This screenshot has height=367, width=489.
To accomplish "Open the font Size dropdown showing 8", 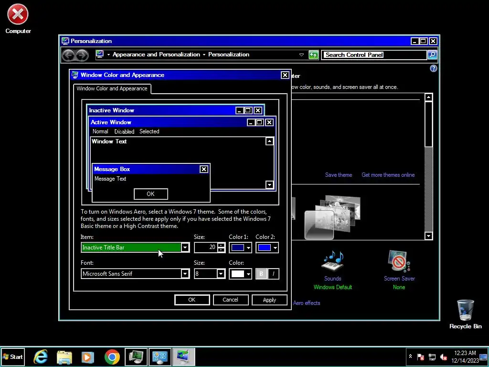I will [x=210, y=274].
